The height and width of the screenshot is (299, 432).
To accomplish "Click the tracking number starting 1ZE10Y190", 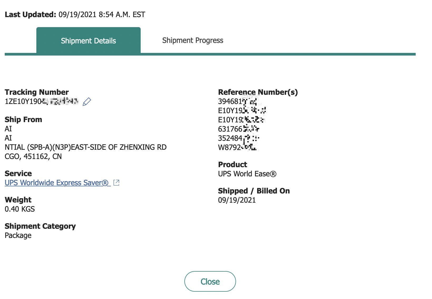I will point(42,101).
